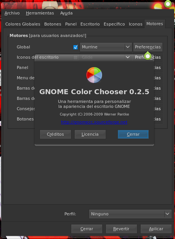Image resolution: width=175 pixels, height=239 pixels.
Task: Select the Motores tab
Action: click(x=154, y=24)
